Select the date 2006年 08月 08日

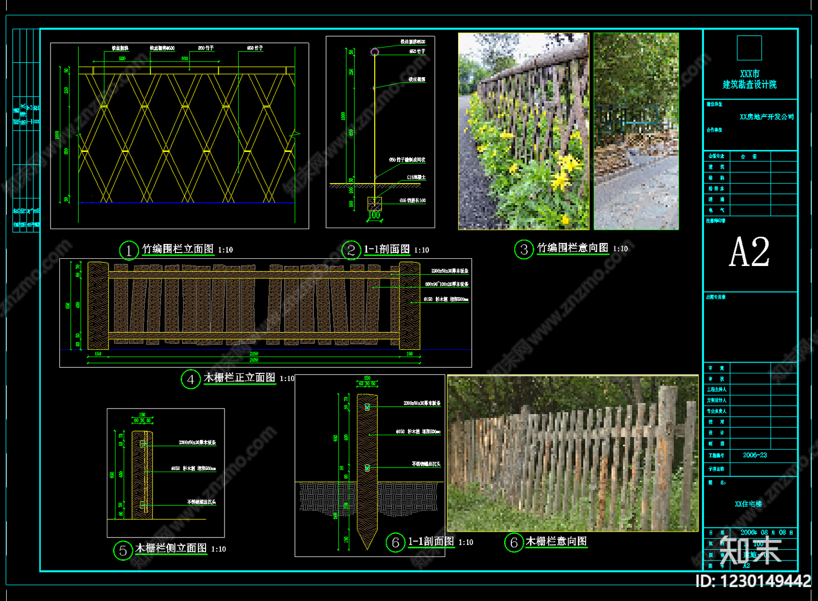pyautogui.click(x=766, y=532)
